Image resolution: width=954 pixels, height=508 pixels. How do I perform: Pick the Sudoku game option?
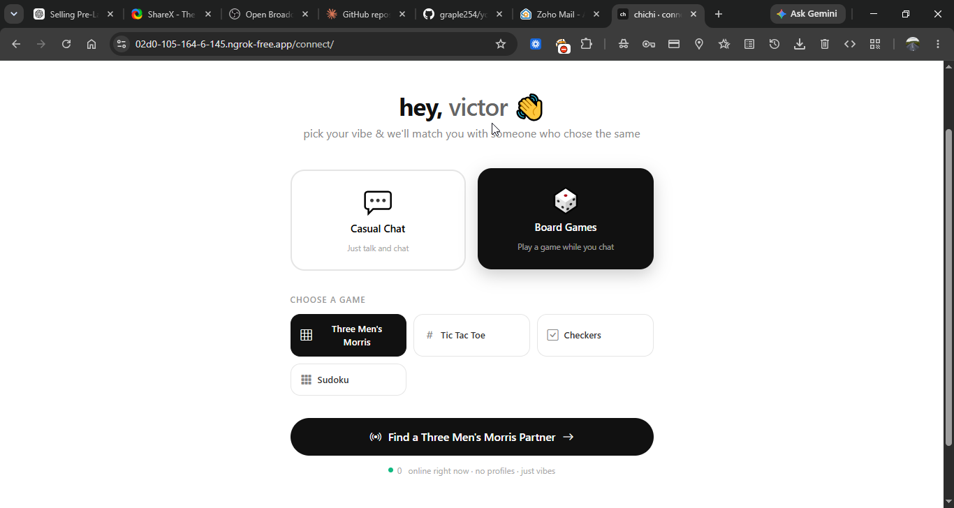click(x=348, y=380)
